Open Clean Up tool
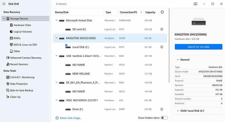 (15, 97)
